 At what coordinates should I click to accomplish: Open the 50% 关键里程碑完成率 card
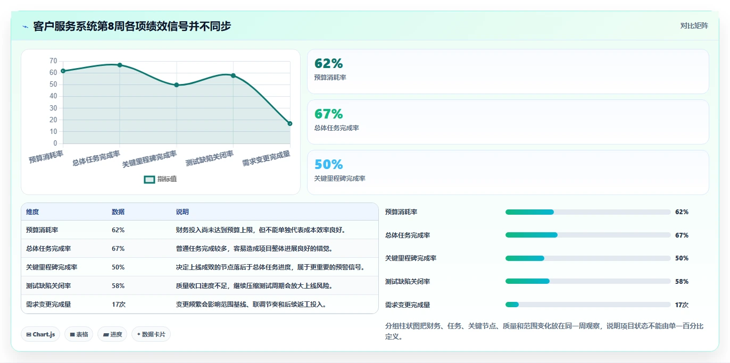click(x=508, y=172)
